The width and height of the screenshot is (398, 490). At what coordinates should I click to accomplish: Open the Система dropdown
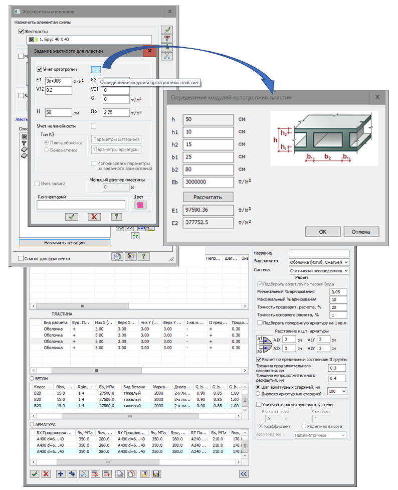(319, 271)
